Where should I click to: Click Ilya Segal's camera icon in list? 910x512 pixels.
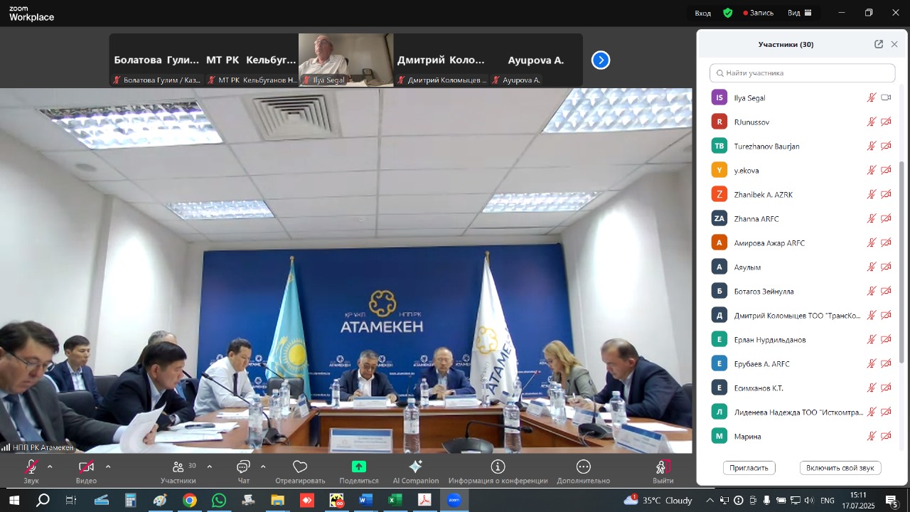tap(886, 98)
